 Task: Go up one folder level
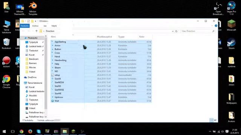pyautogui.click(x=37, y=31)
